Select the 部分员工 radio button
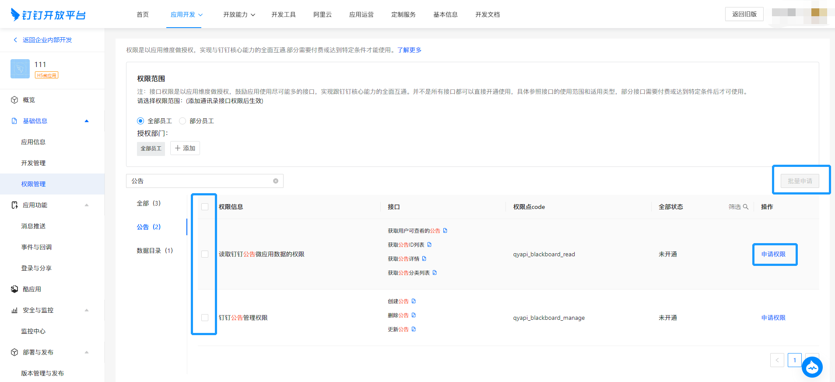Image resolution: width=835 pixels, height=382 pixels. (182, 121)
